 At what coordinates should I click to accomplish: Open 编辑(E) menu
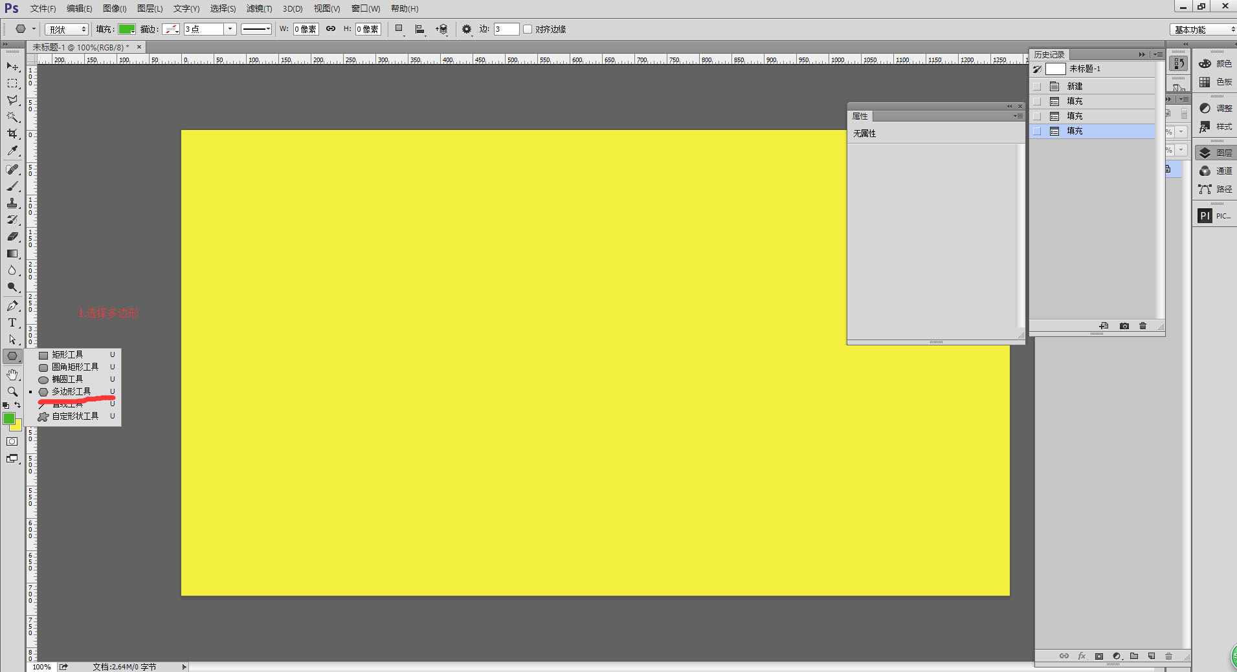click(x=79, y=8)
